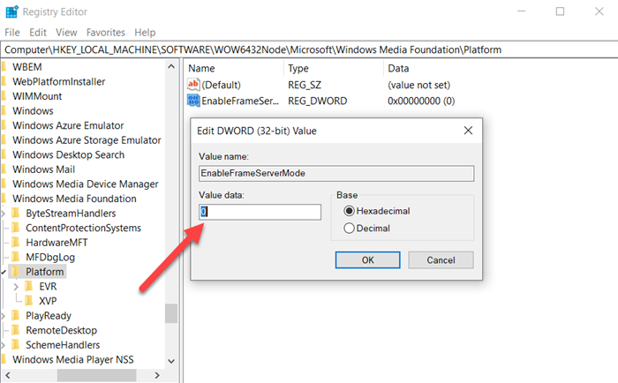Screen dimensions: 618x383
Task: Click the XVP folder icon
Action: click(x=29, y=301)
